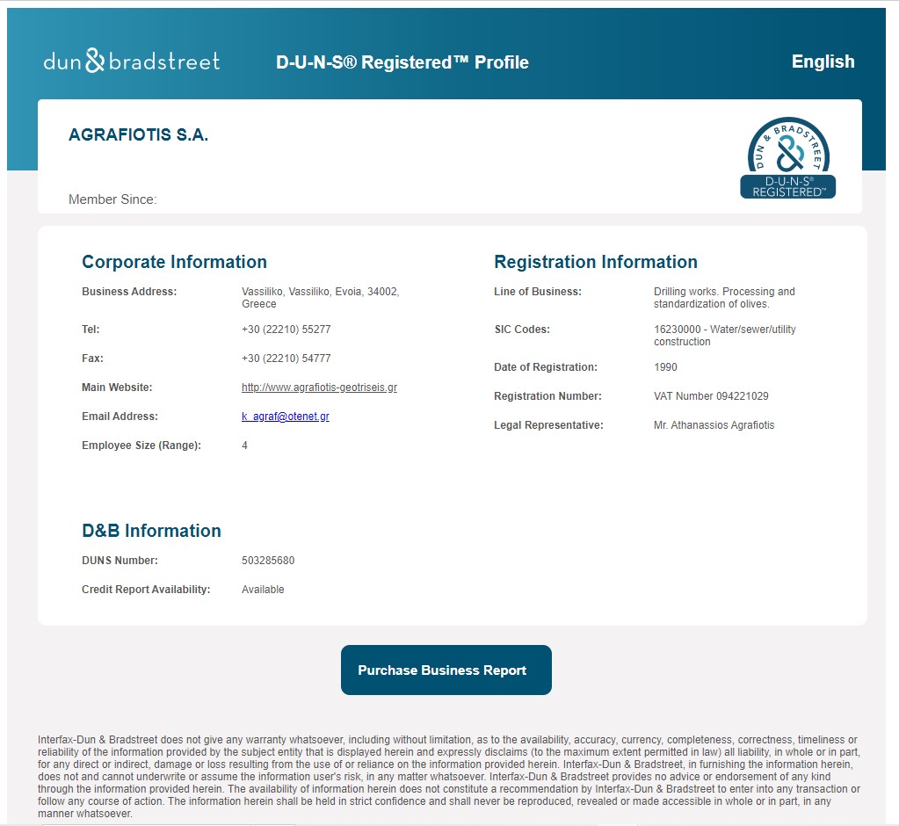Click the DUNS number 503285680

[268, 561]
